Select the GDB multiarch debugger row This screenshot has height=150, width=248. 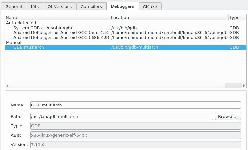coord(29,47)
